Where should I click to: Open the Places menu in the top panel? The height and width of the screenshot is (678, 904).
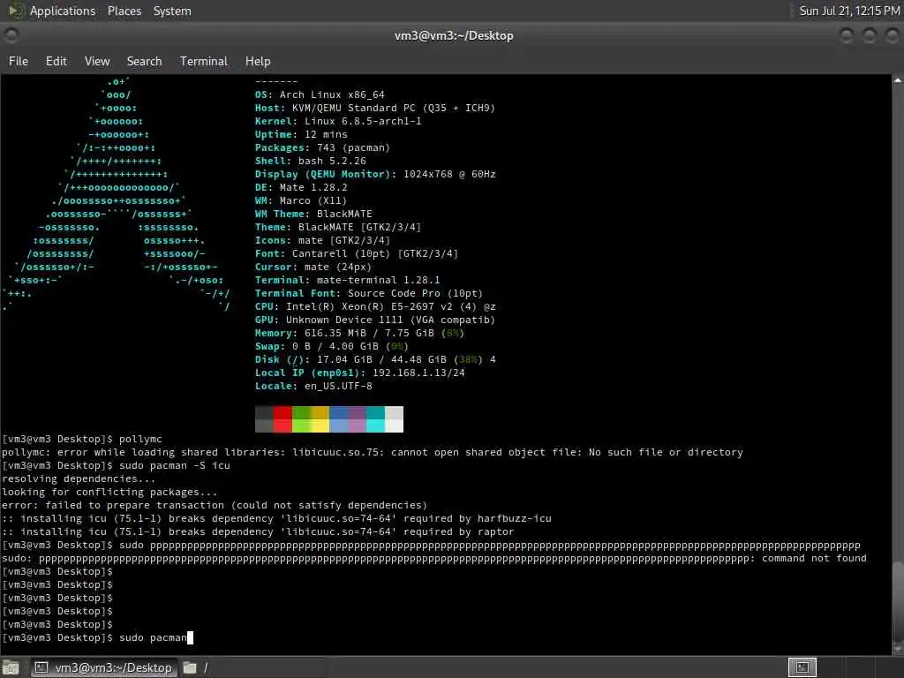pos(124,11)
